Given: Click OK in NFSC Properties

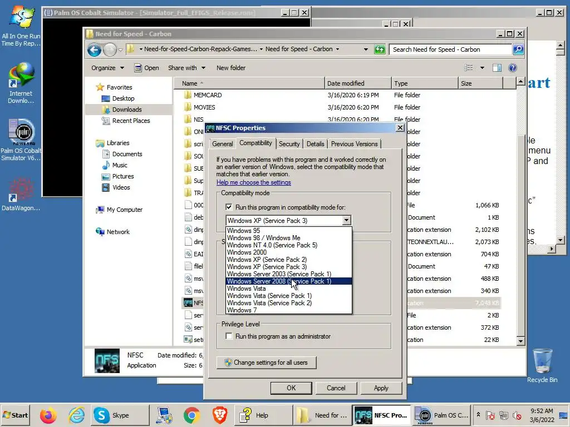Looking at the screenshot, I should pos(291,388).
